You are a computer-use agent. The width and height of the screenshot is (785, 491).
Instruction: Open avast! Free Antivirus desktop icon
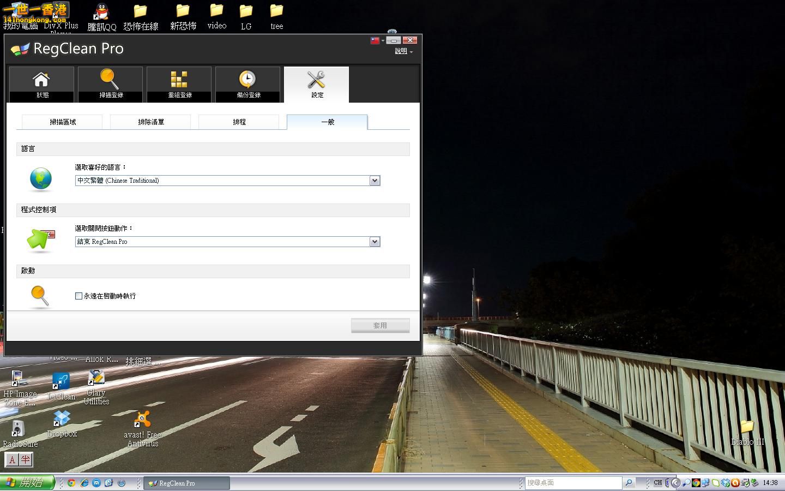click(142, 420)
